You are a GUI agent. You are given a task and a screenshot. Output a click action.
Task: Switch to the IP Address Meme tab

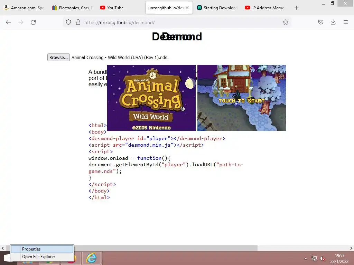265,8
